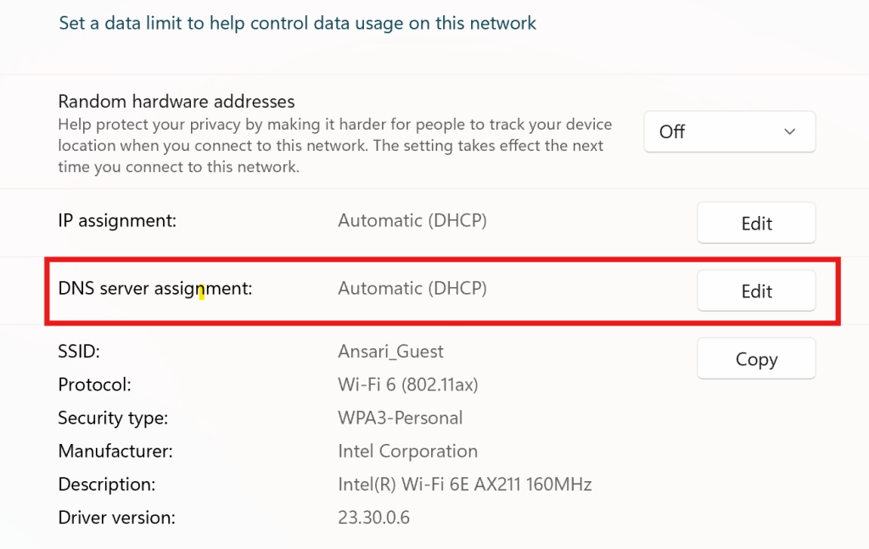Click the Random hardware addresses heading
The width and height of the screenshot is (869, 549).
point(177,103)
